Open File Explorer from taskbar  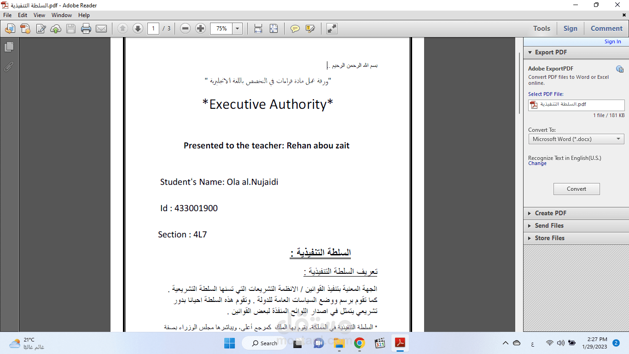[x=339, y=343]
